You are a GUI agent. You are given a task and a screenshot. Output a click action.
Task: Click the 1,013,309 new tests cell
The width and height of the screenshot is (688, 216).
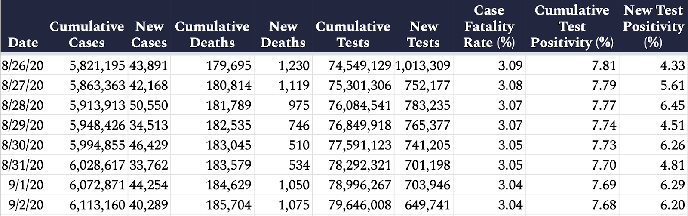(423, 65)
